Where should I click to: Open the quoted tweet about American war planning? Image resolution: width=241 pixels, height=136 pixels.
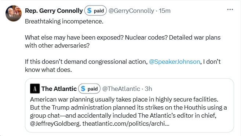(x=129, y=105)
